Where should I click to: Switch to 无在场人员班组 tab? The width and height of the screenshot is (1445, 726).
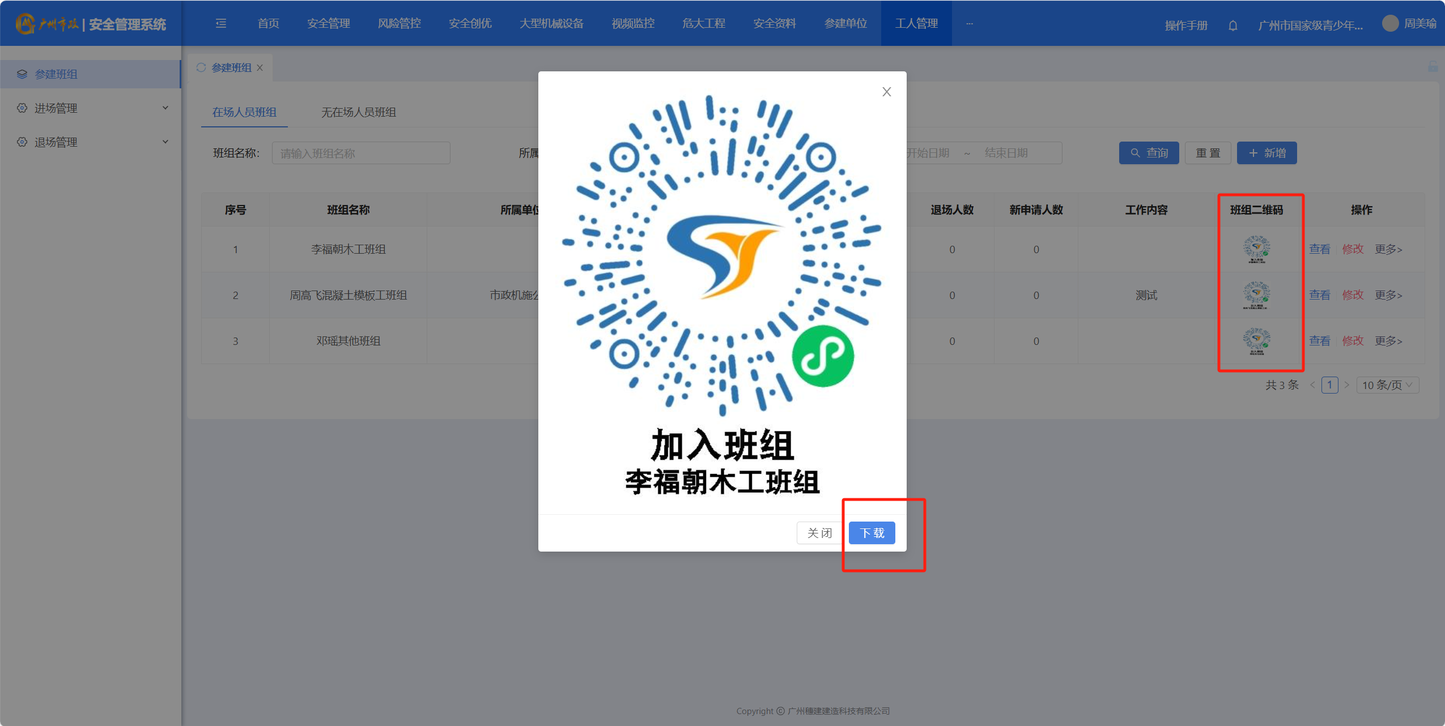(x=358, y=112)
